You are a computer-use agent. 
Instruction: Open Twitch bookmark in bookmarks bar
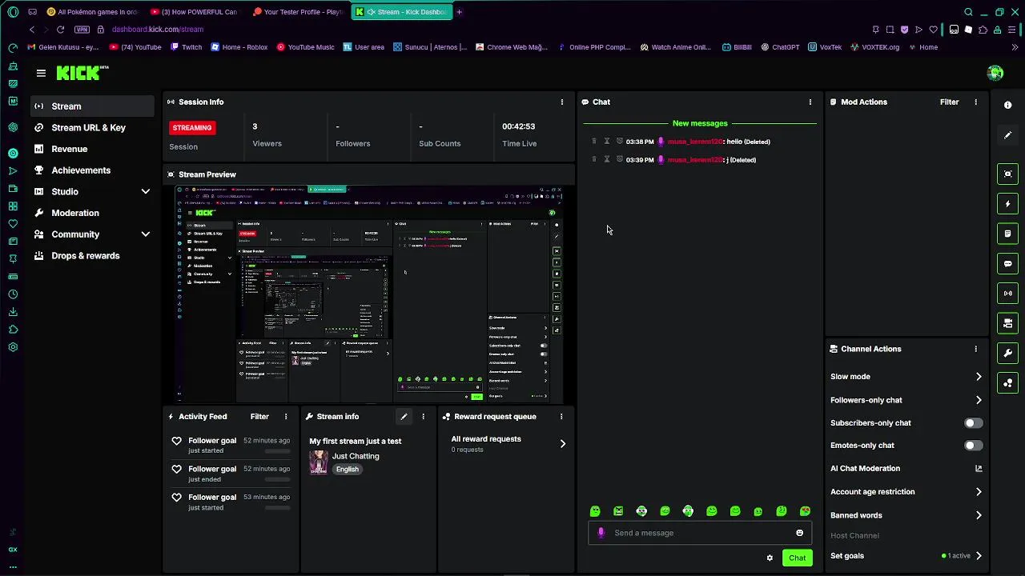click(x=186, y=47)
